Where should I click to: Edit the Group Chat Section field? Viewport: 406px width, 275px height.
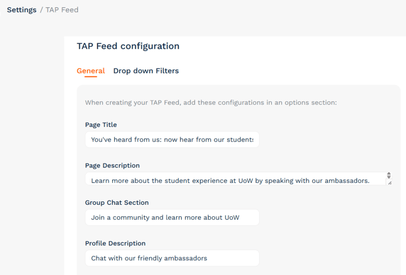tap(172, 218)
